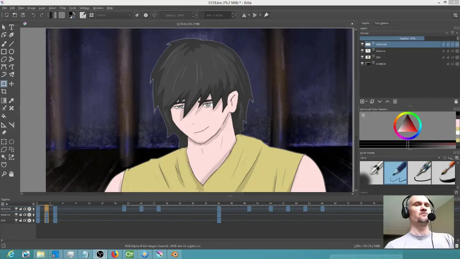The height and width of the screenshot is (259, 460).
Task: Hide the C.0008.tif layer
Action: click(362, 64)
